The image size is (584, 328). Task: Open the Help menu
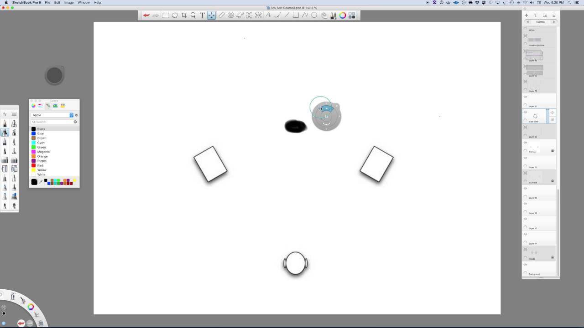point(97,2)
